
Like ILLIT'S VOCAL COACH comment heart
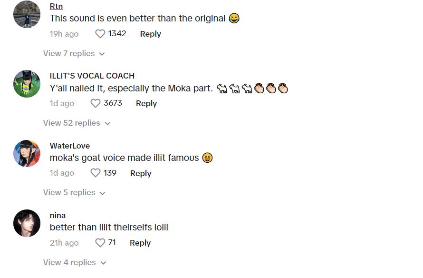96,103
